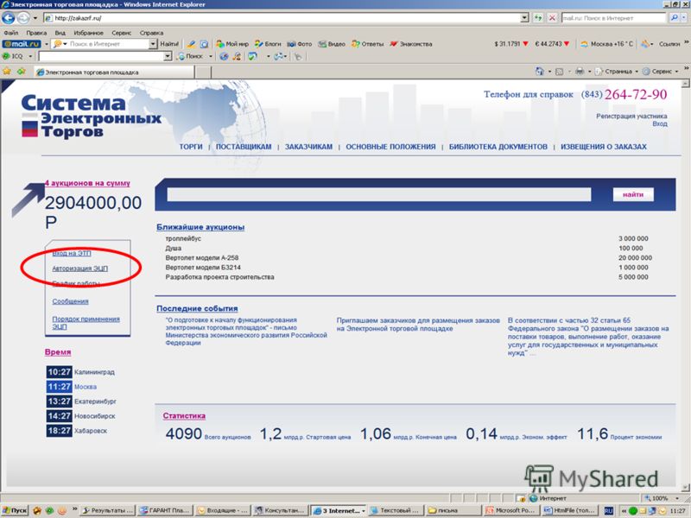
Task: Click the найти search button
Action: pyautogui.click(x=633, y=194)
